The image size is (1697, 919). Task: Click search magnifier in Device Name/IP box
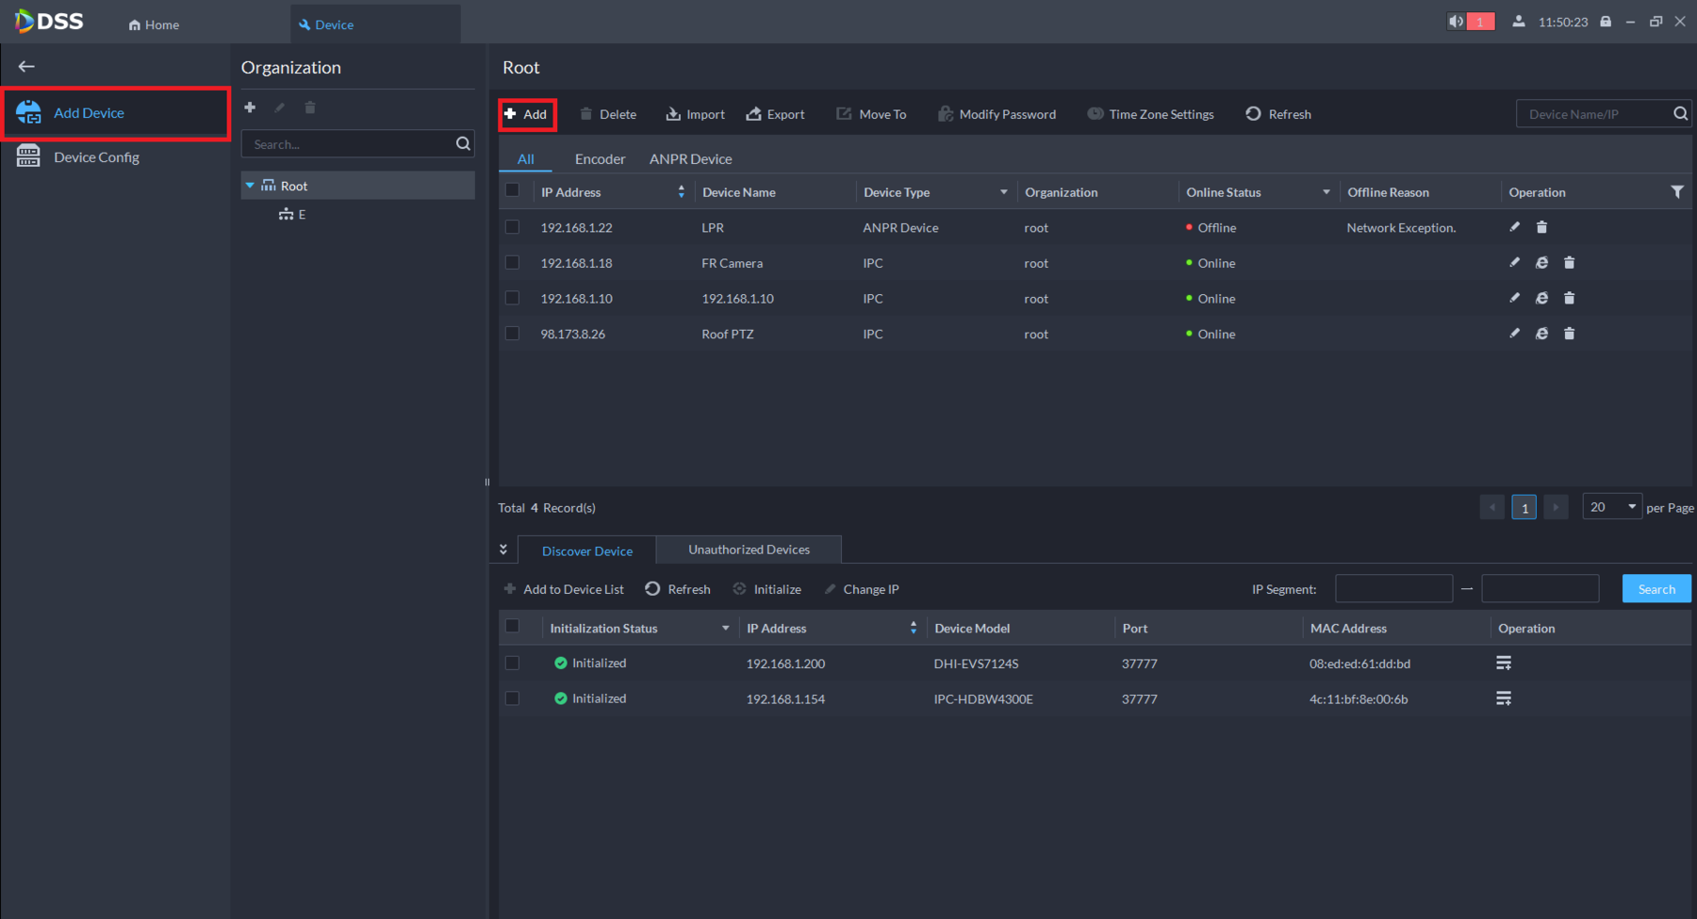(1680, 114)
